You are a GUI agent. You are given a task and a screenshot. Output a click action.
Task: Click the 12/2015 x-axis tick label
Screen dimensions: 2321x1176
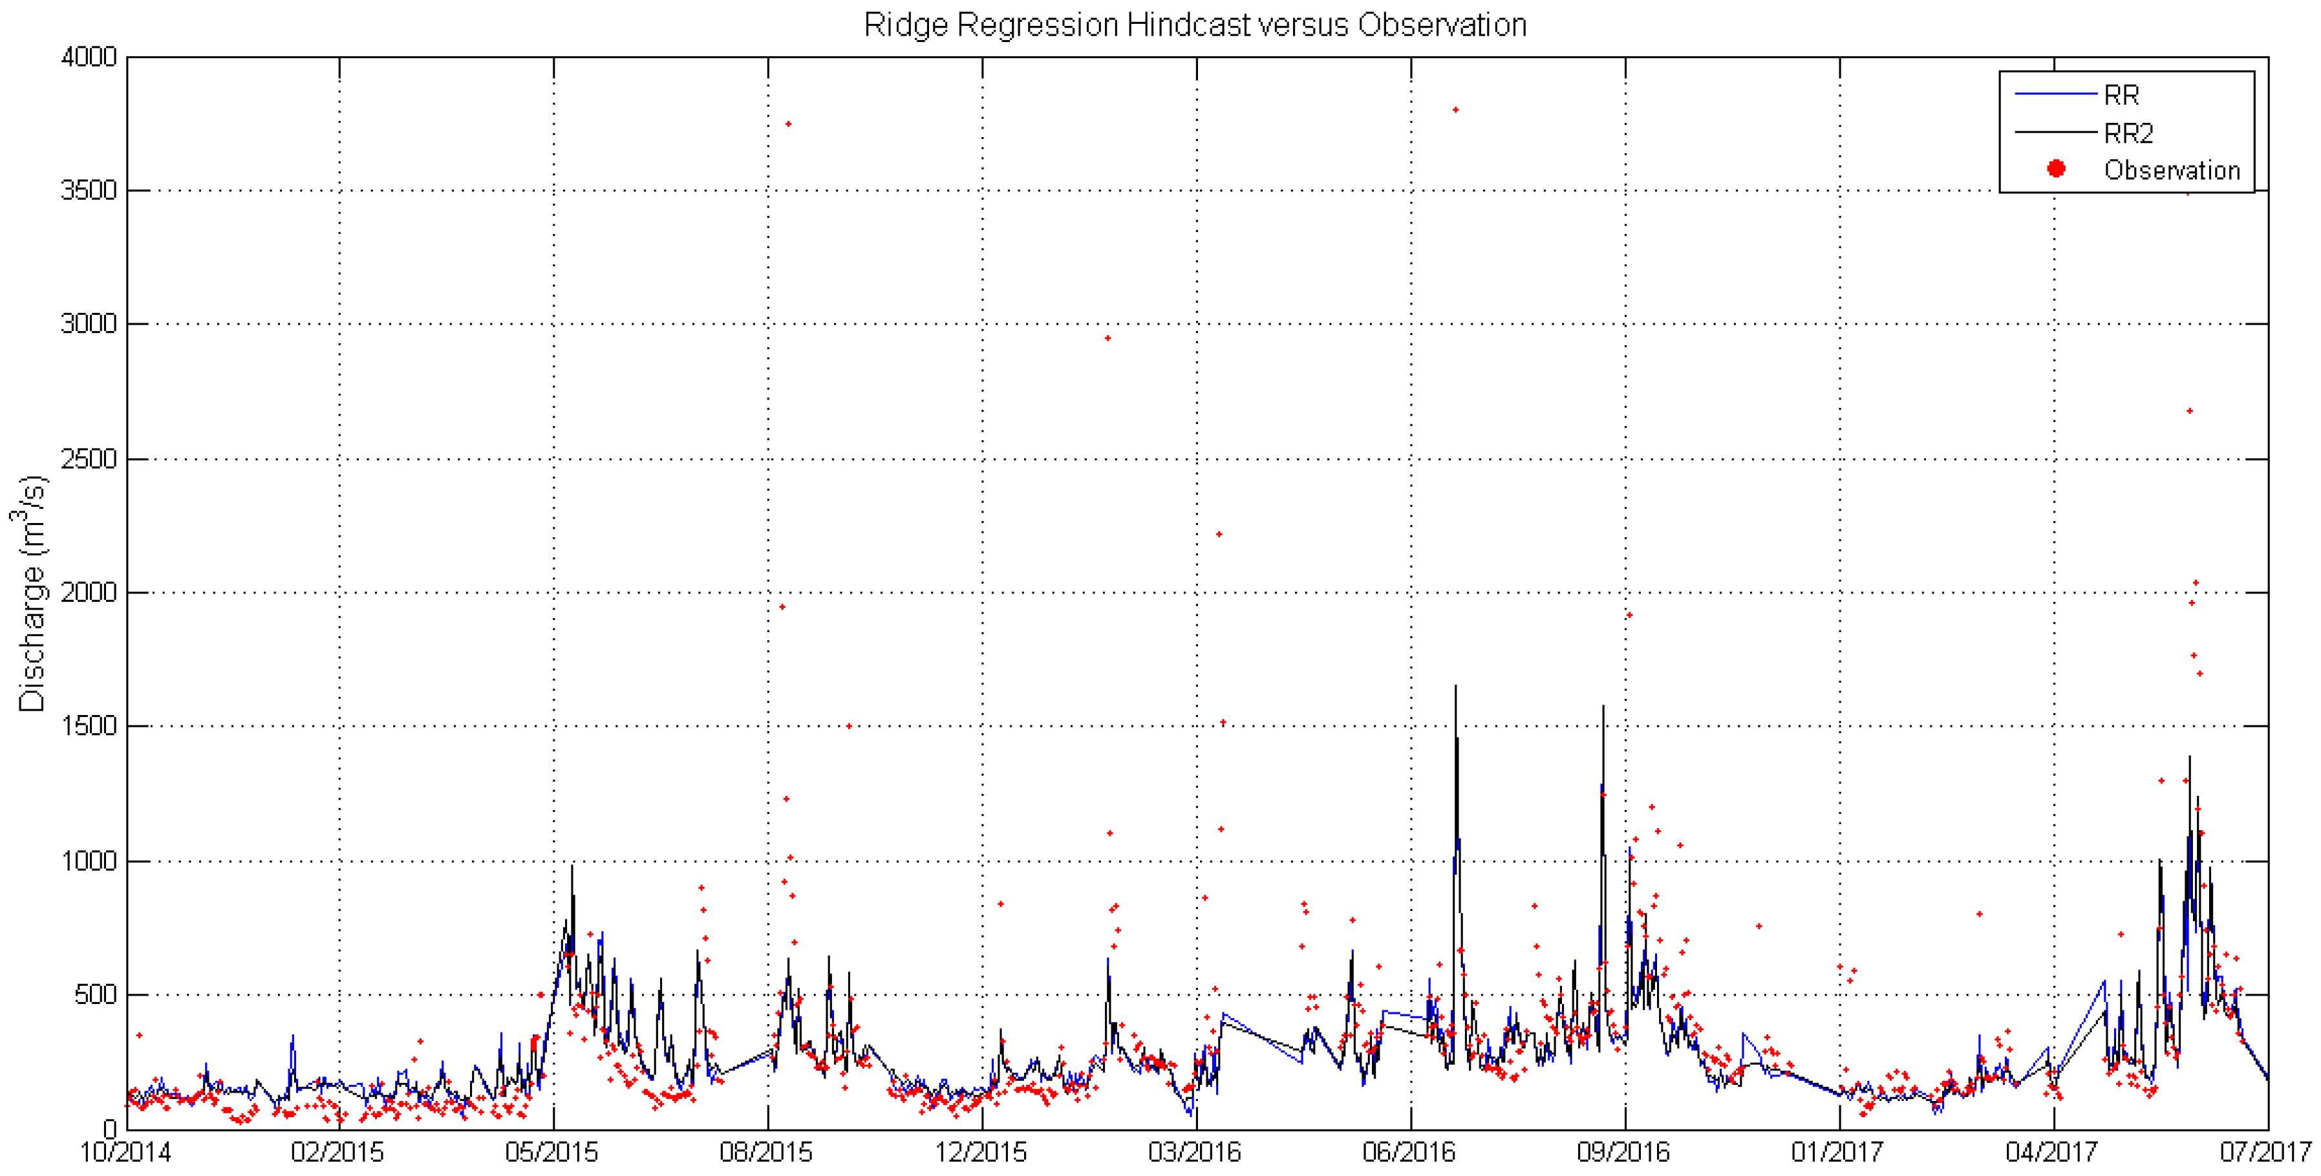click(981, 1153)
